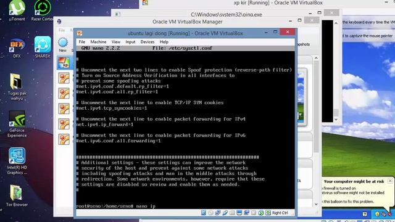Open the File menu in ubuntu VM window
The height and width of the screenshot is (222, 395).
pyautogui.click(x=82, y=42)
